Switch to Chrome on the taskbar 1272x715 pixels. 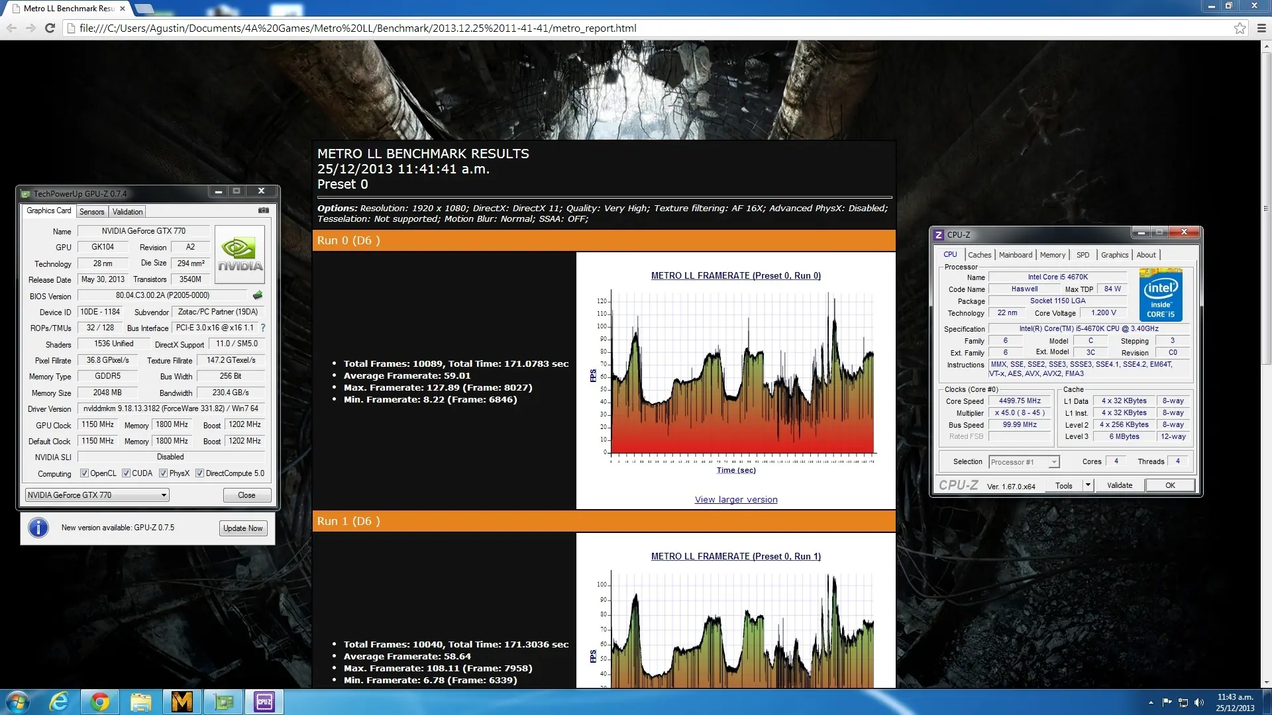tap(100, 702)
